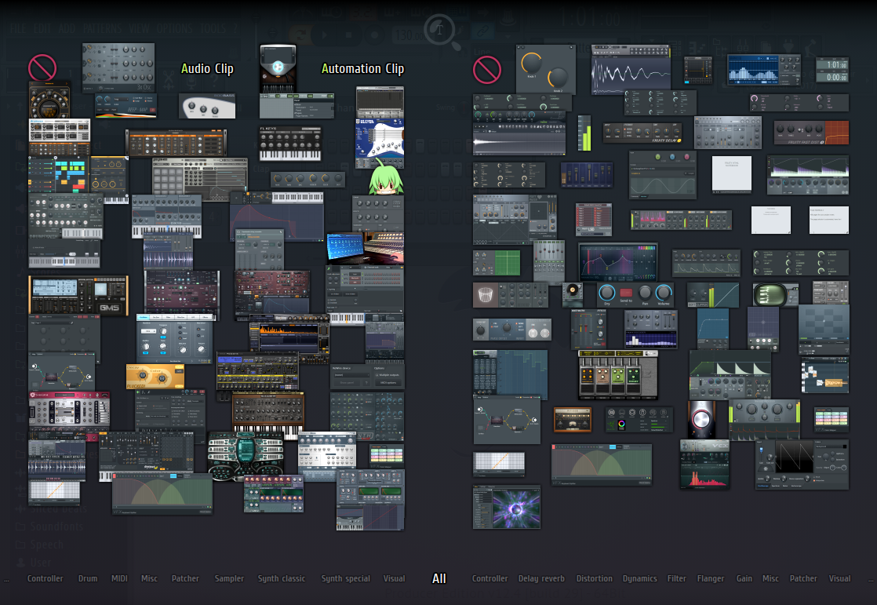Screen dimensions: 877x605
Task: Choose the orange Plucked! plugin thumbnail
Action: coord(155,377)
